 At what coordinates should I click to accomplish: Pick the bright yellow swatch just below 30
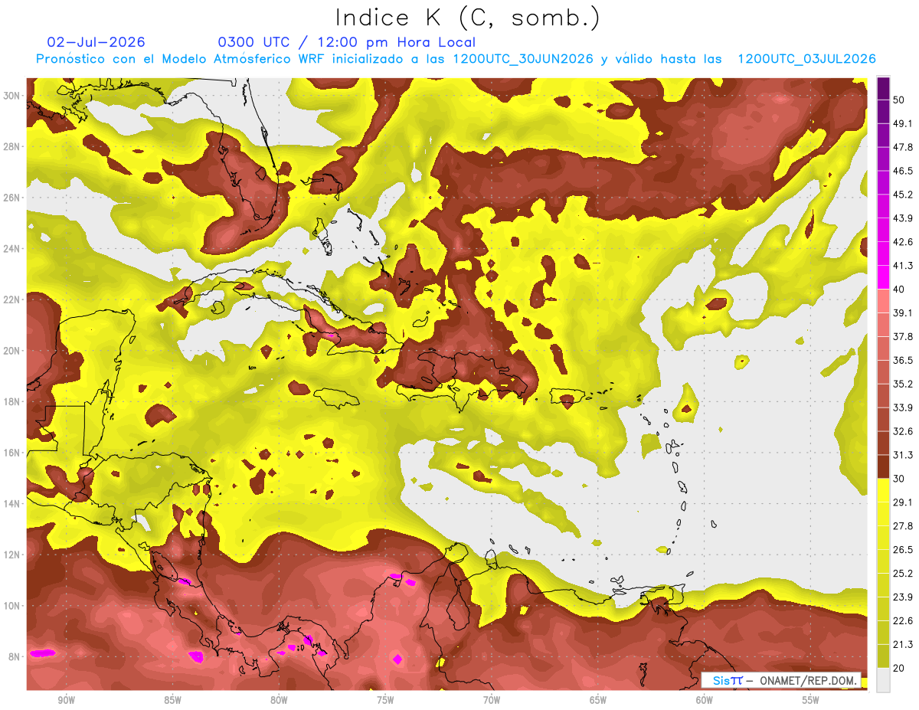[883, 490]
